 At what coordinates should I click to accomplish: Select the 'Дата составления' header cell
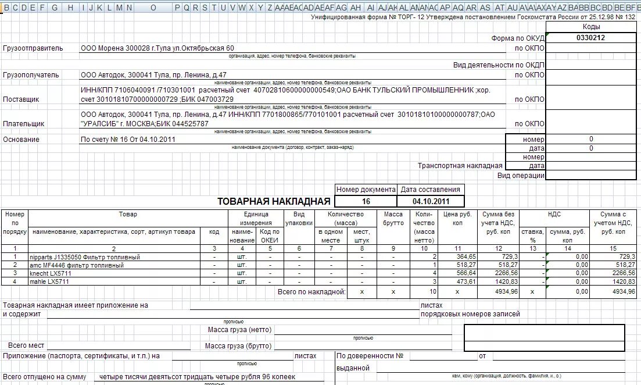(x=431, y=190)
